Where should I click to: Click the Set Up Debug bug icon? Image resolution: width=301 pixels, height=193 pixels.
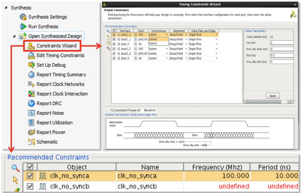[x=31, y=65]
